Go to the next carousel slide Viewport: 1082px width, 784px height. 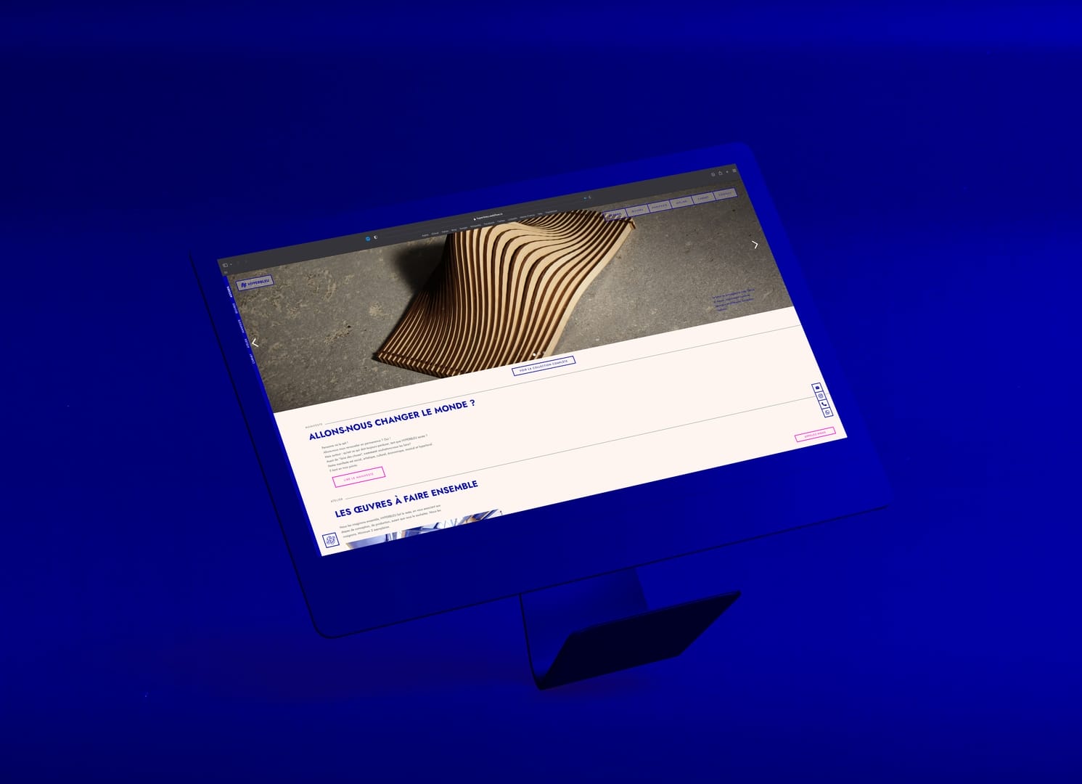coord(755,245)
